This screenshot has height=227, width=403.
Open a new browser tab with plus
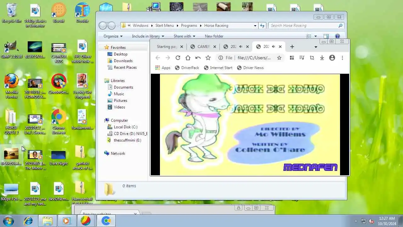tap(292, 47)
